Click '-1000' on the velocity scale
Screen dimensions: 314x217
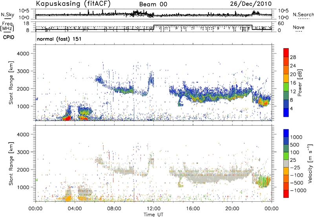point(298,190)
